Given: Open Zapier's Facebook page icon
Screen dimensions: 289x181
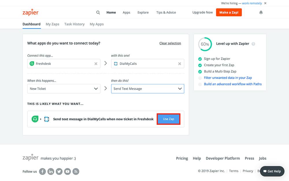Looking at the screenshot, I should pos(42,171).
